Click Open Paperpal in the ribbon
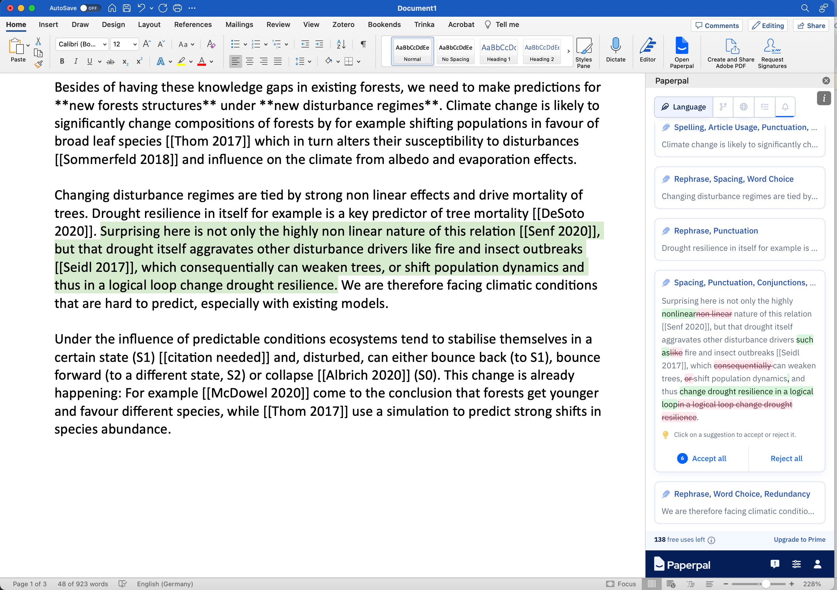 tap(681, 53)
